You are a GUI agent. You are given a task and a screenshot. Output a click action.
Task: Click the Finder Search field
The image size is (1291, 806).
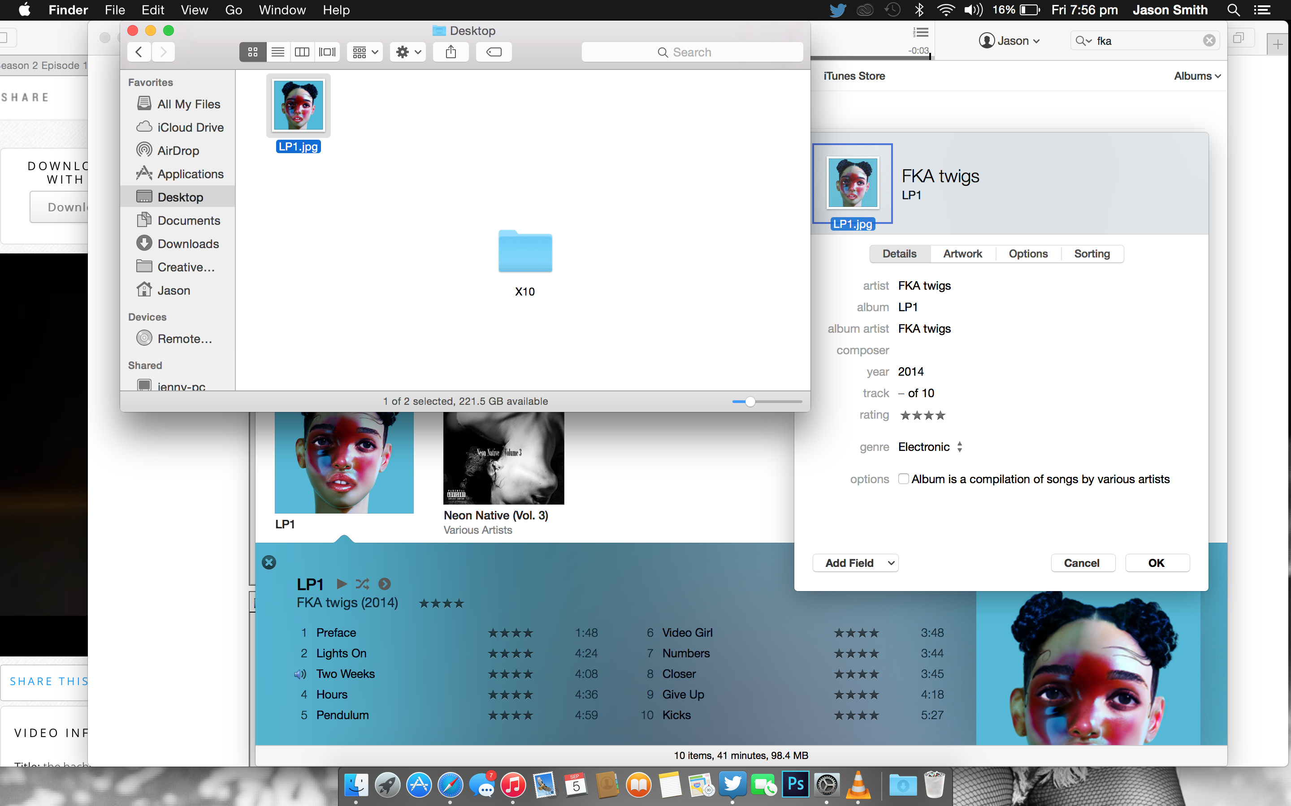tap(692, 52)
